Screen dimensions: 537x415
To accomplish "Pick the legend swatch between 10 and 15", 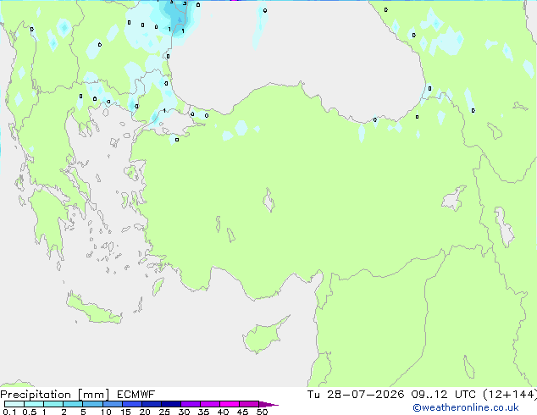I will tap(113, 404).
